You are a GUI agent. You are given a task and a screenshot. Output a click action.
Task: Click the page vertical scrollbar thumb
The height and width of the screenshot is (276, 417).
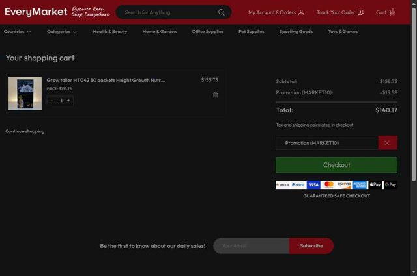point(414,94)
